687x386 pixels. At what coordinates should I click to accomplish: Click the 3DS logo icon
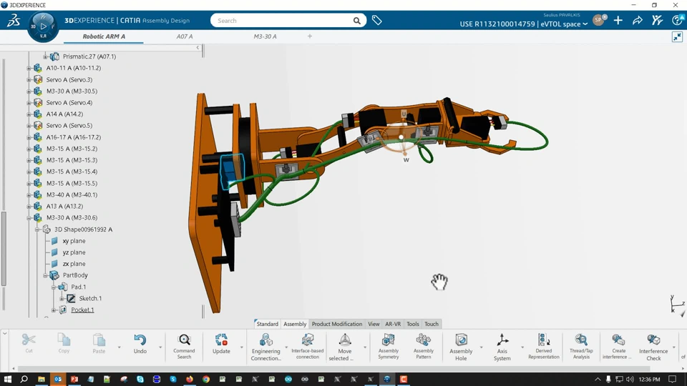(13, 20)
